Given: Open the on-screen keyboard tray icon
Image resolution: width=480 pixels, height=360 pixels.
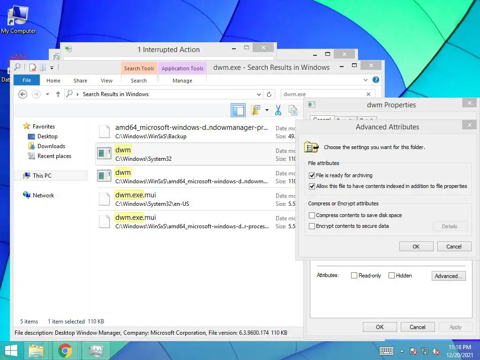Looking at the screenshot, I should tap(386, 351).
